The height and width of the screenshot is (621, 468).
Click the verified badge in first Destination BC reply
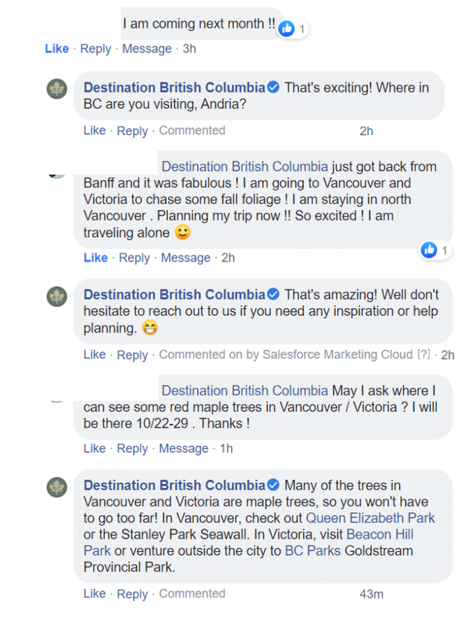273,88
